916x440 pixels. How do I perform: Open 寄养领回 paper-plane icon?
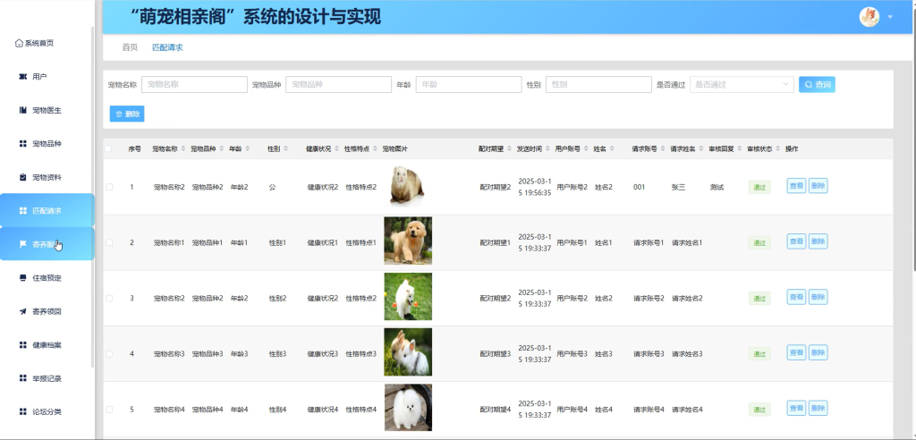click(x=23, y=311)
